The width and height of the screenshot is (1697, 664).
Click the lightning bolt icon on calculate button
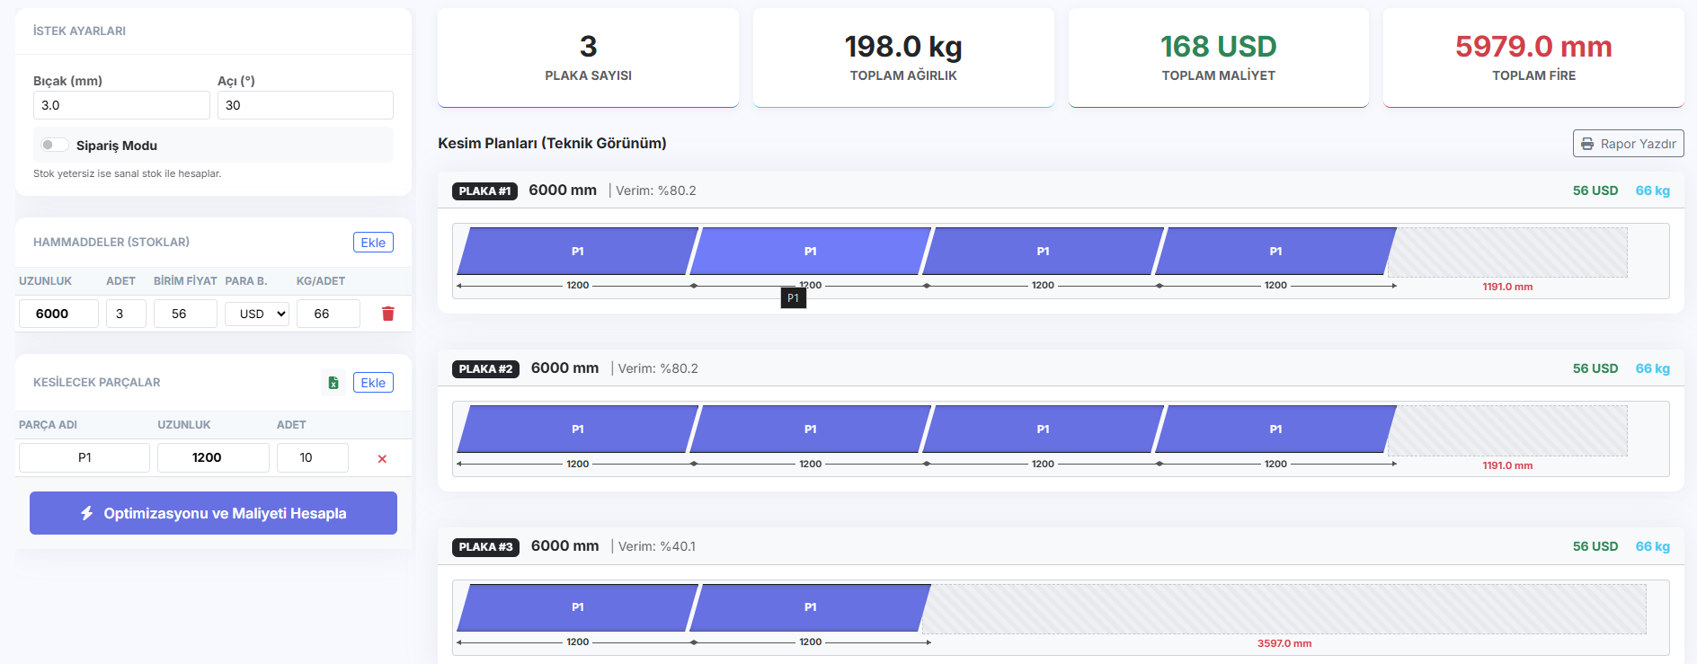pos(87,513)
